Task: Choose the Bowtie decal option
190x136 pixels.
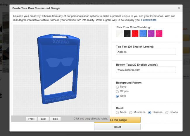Action: [167, 113]
